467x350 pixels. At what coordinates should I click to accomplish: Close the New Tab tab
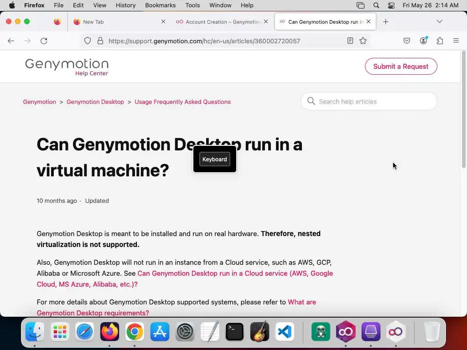pyautogui.click(x=163, y=21)
